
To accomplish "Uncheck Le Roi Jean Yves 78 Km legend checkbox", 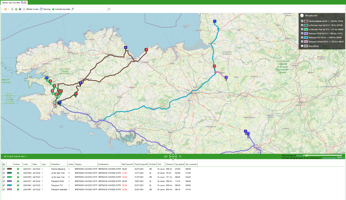I will 302,25.
